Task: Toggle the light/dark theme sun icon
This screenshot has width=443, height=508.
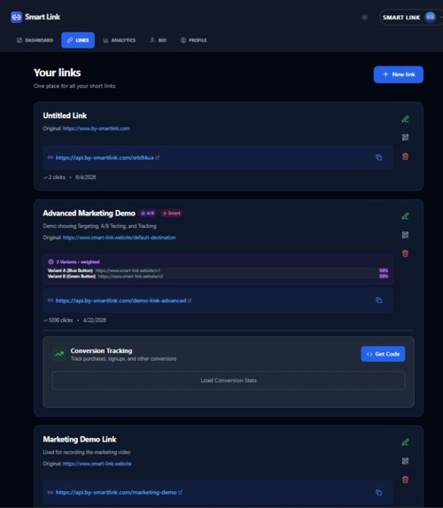Action: [364, 18]
